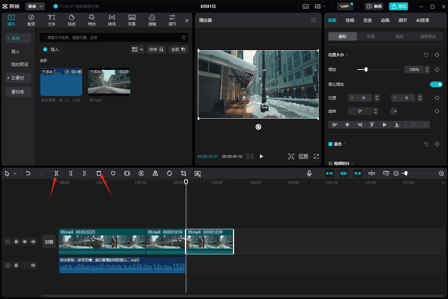The width and height of the screenshot is (448, 299).
Task: Switch to the 文本 tab
Action: (x=52, y=20)
